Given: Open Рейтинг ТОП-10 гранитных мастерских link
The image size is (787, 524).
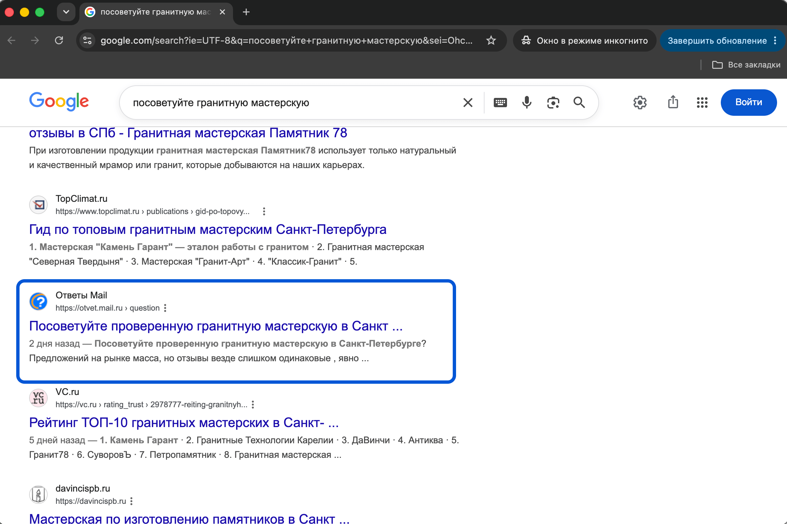Looking at the screenshot, I should point(184,423).
